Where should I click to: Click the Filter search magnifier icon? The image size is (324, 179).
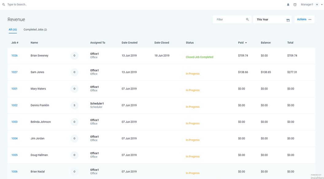coord(247,19)
